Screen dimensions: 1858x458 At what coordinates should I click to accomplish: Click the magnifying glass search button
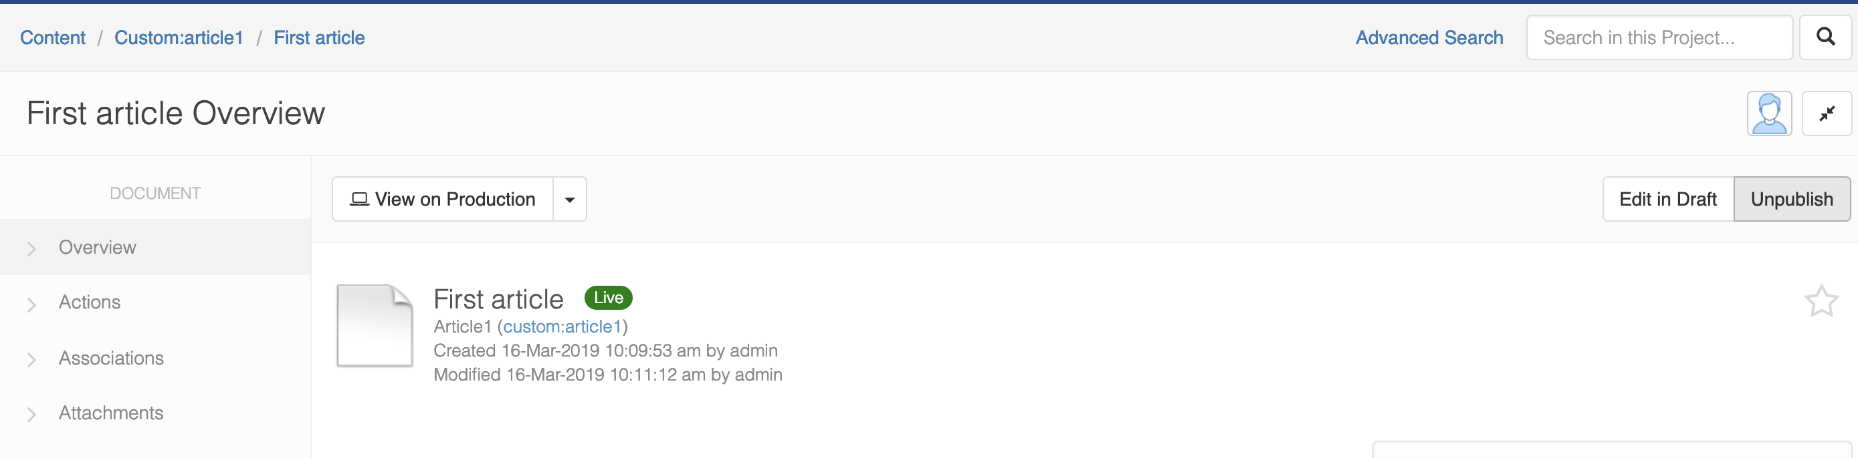1825,37
